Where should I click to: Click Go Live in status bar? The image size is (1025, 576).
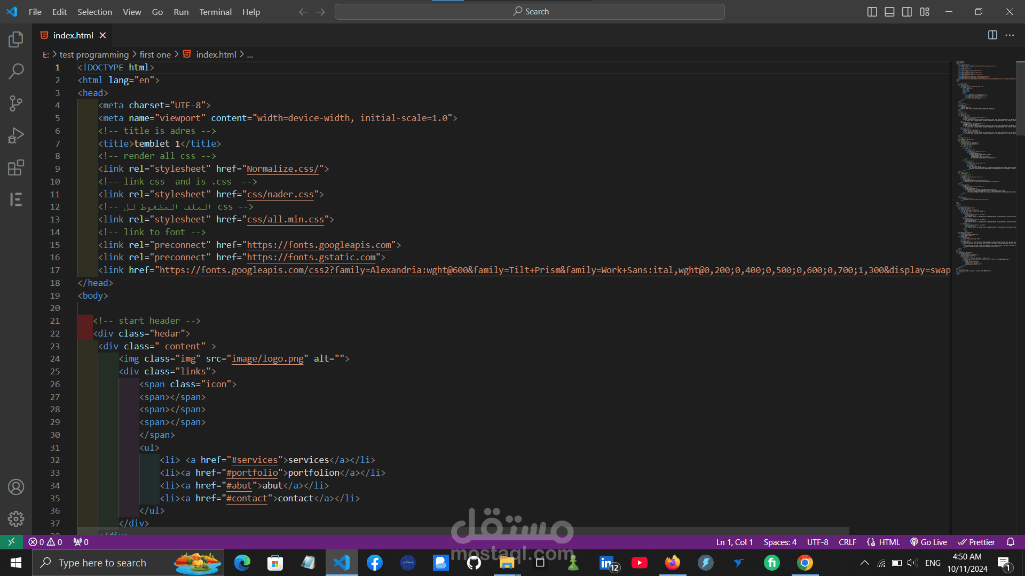click(929, 542)
